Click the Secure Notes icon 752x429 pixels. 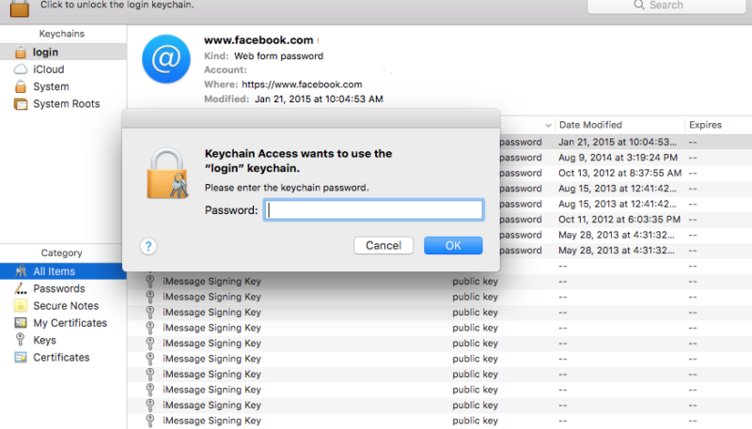21,306
